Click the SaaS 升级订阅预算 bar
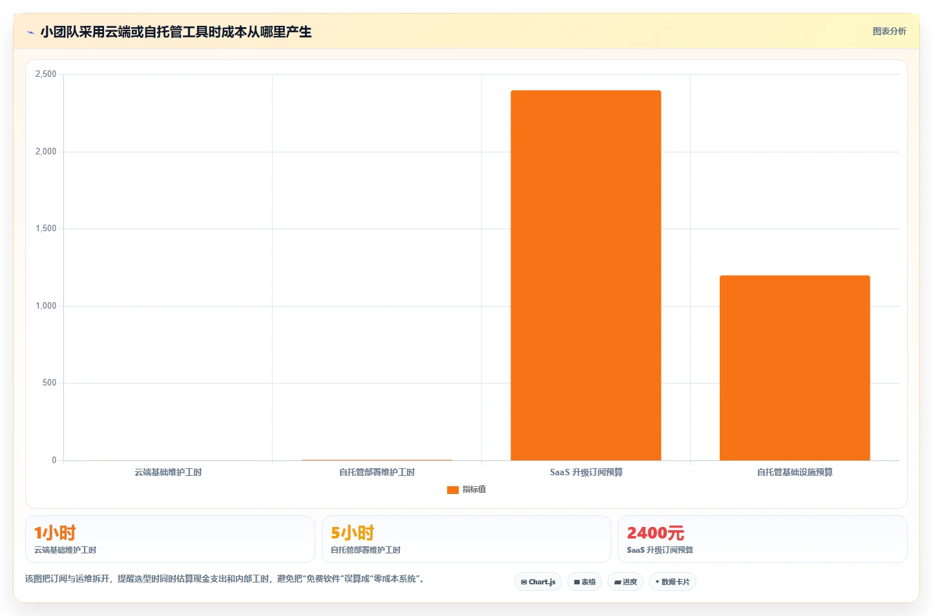Screen dimensions: 933x616 (586, 275)
